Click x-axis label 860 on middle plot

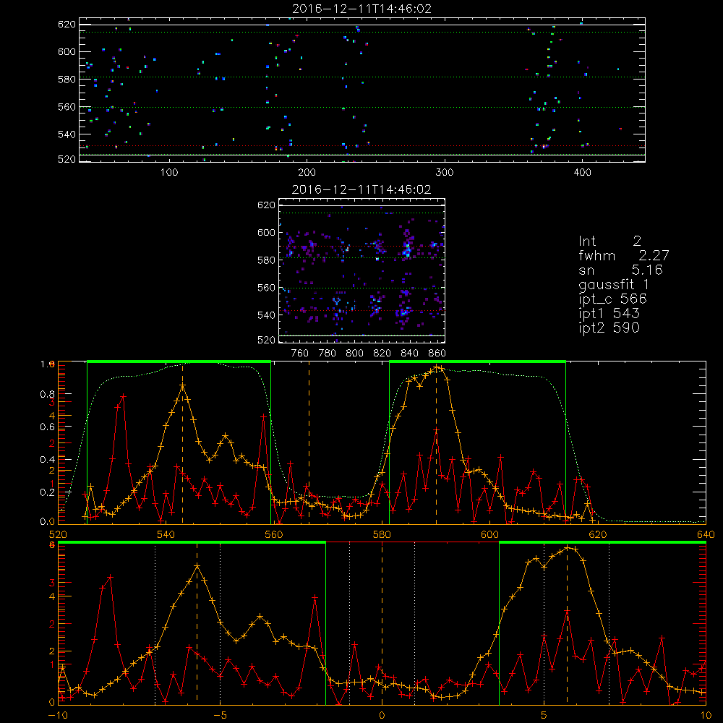tap(437, 354)
